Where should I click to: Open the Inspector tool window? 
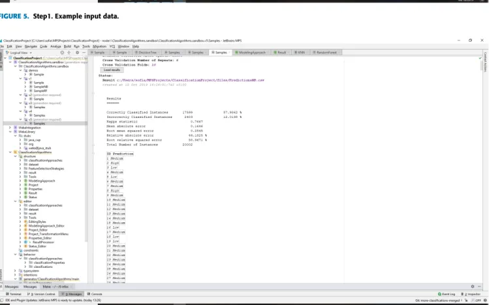pyautogui.click(x=471, y=294)
